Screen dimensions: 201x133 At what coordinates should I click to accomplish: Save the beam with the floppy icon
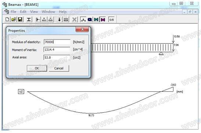tap(20, 20)
